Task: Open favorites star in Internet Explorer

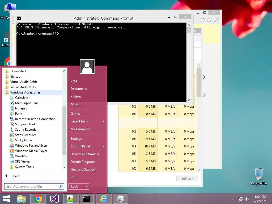Action: [x=209, y=20]
